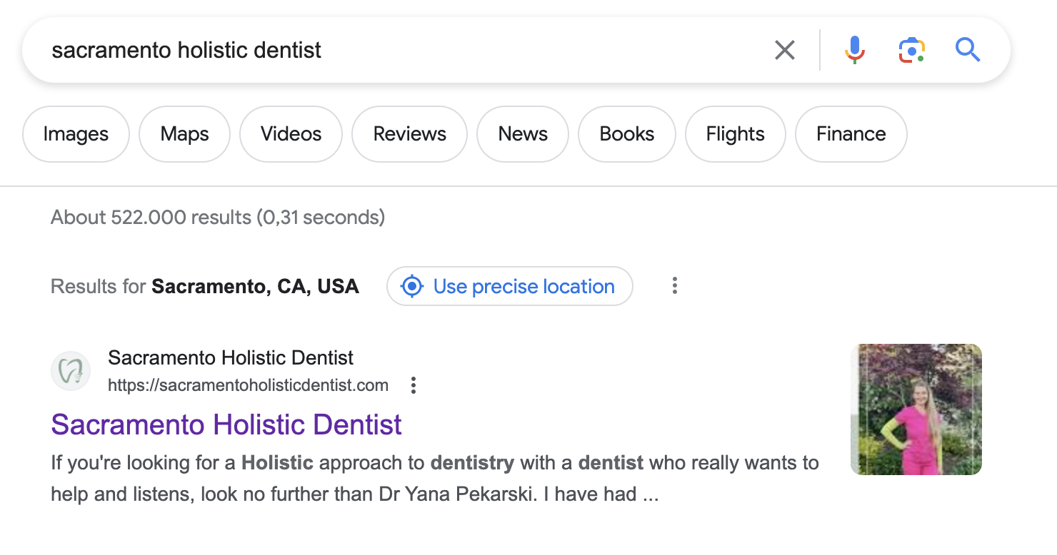Clear the search box with X icon
1057x555 pixels.
(x=784, y=50)
